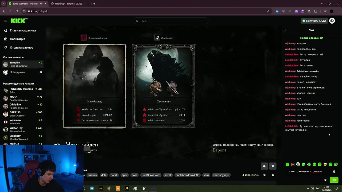This screenshot has height=192, width=342.
Task: Open the MARA channel
Action: pyautogui.click(x=23, y=98)
